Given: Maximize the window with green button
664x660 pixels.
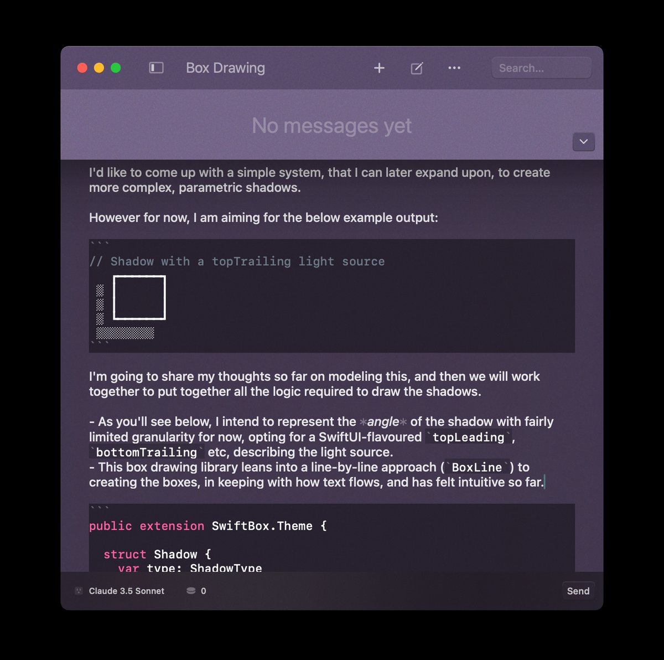Looking at the screenshot, I should click(x=116, y=68).
